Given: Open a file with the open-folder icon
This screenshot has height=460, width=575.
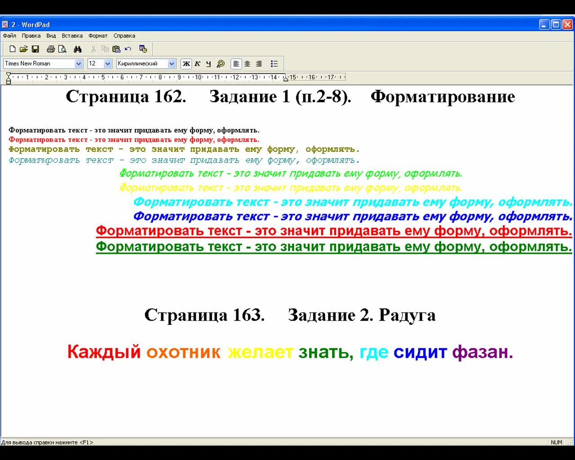Looking at the screenshot, I should (x=24, y=49).
